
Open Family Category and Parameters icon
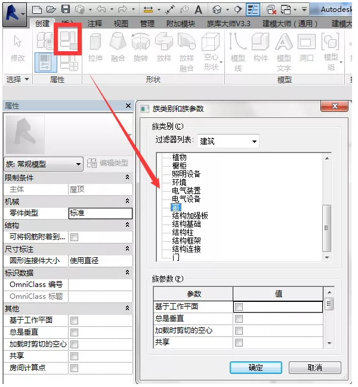coord(69,40)
